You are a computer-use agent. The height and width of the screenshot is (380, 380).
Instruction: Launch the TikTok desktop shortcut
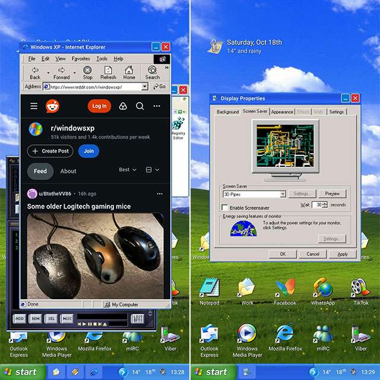click(x=361, y=292)
